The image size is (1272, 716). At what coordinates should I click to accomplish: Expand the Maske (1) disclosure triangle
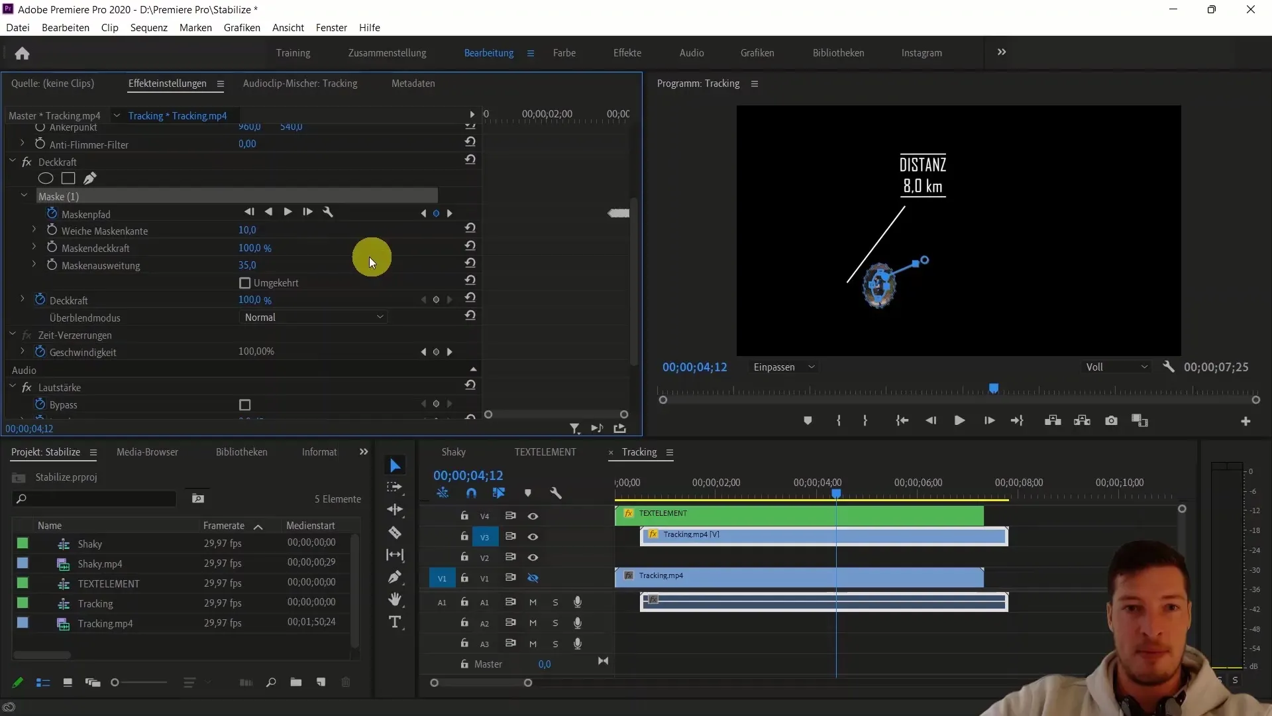tap(25, 196)
